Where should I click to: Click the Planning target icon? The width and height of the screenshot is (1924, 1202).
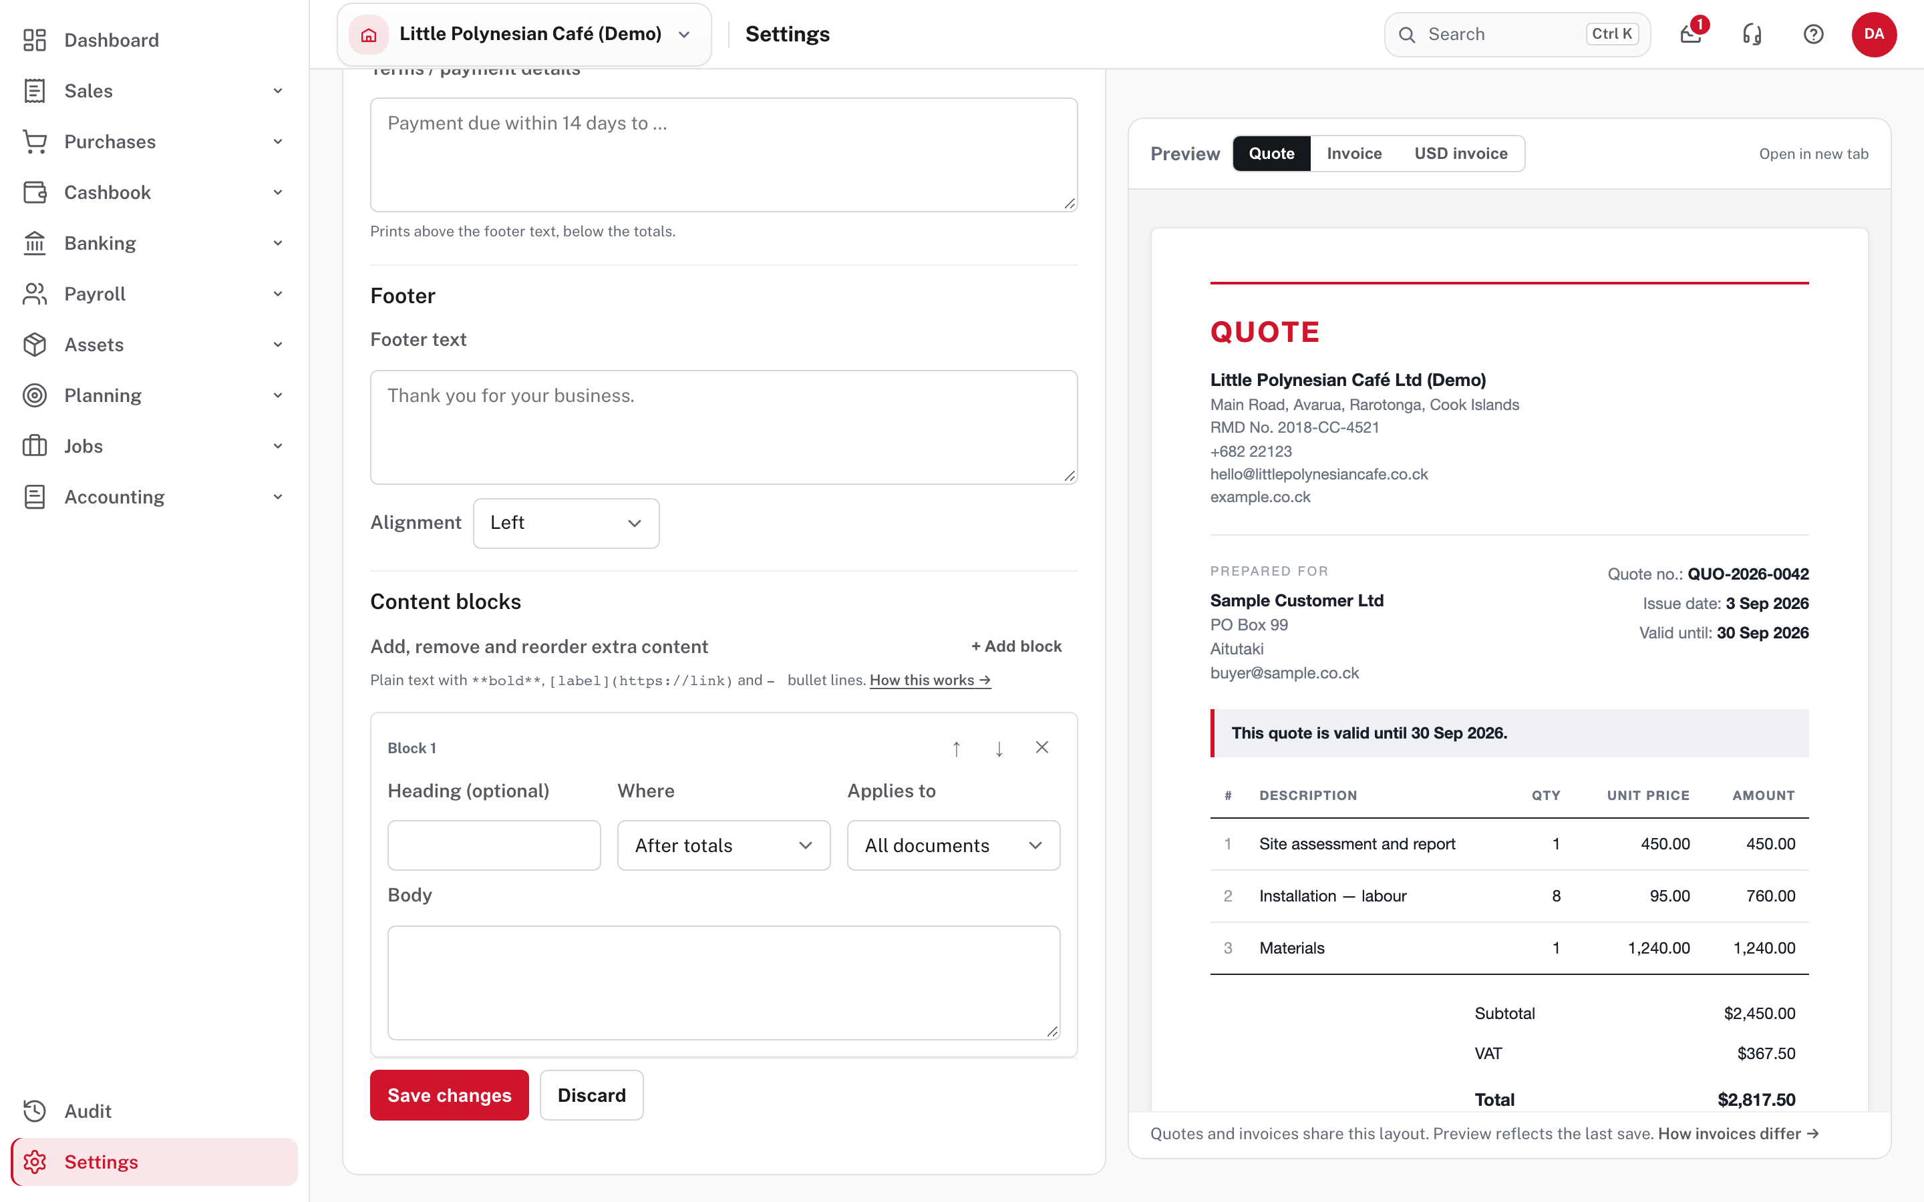(x=34, y=396)
